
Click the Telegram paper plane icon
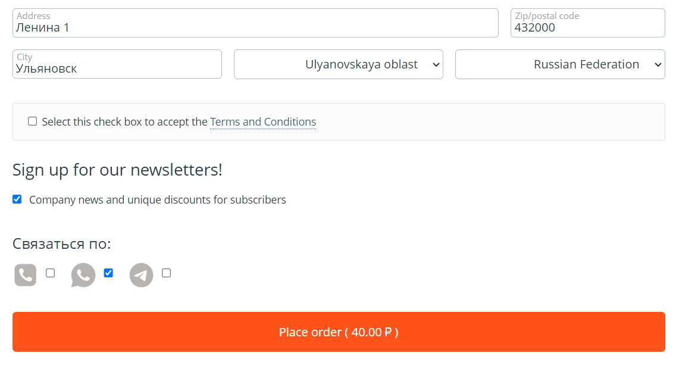click(x=141, y=275)
